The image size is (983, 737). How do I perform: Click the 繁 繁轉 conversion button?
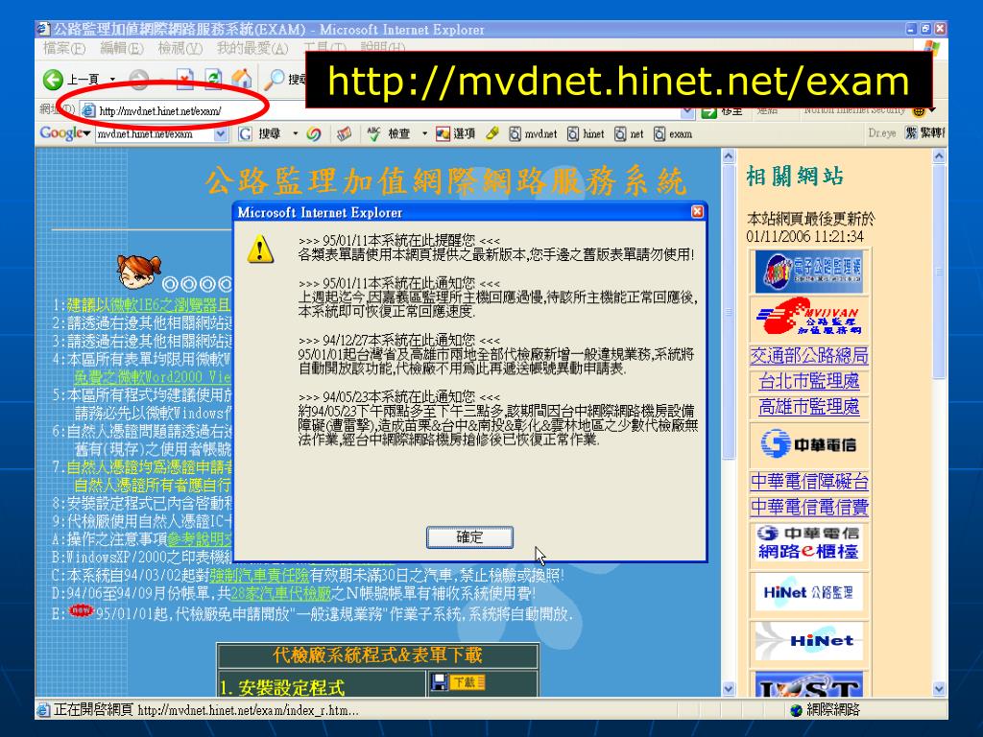(924, 132)
